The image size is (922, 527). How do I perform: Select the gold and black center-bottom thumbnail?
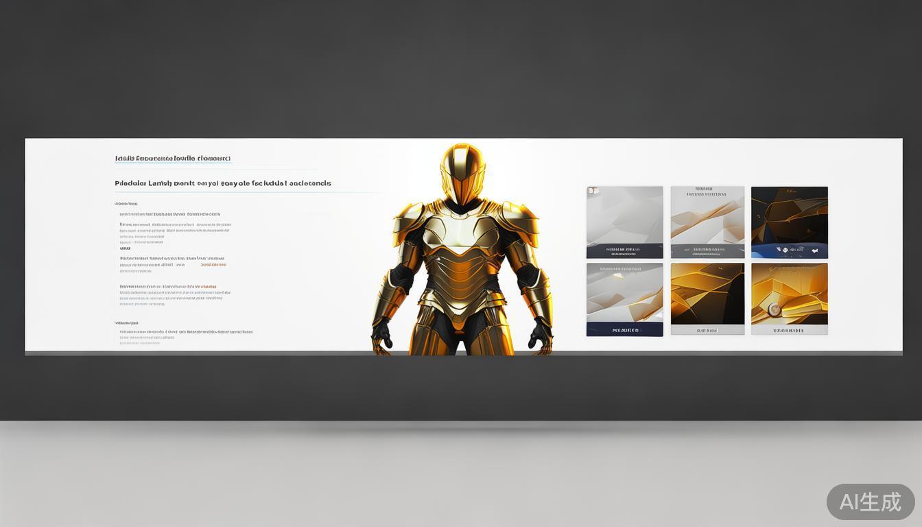pyautogui.click(x=707, y=293)
